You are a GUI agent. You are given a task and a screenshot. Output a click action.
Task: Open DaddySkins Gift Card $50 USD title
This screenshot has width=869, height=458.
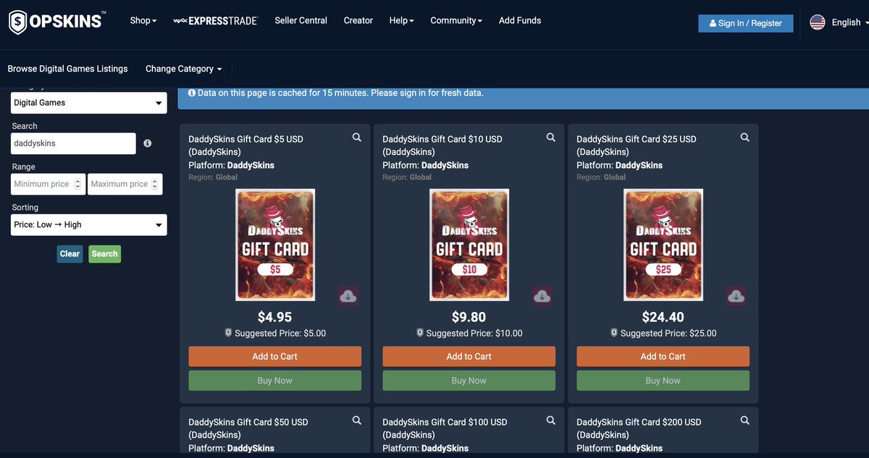(x=248, y=428)
